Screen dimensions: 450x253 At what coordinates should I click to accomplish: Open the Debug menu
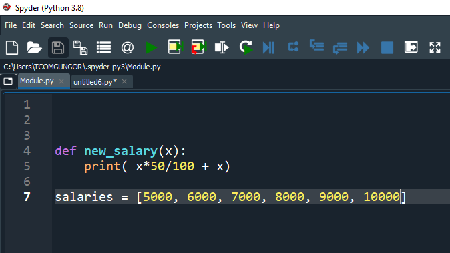130,25
